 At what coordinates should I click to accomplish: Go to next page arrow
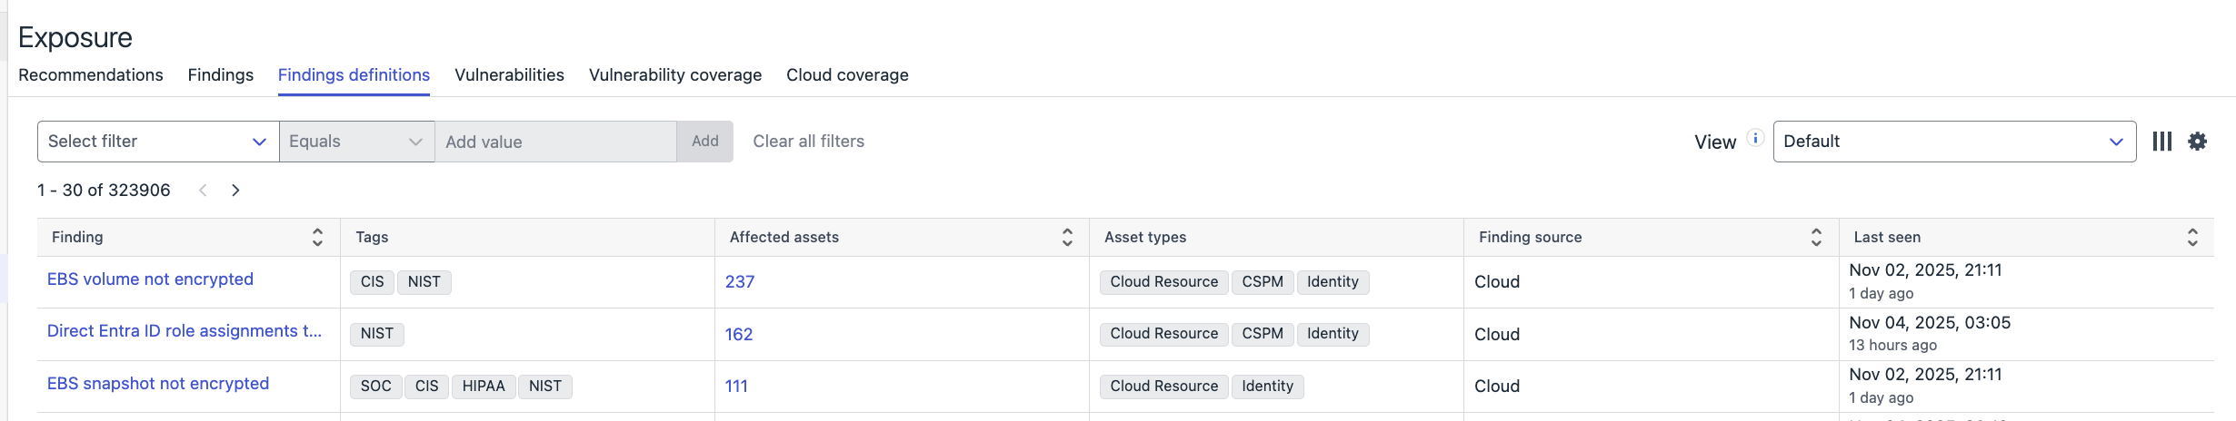pos(235,191)
